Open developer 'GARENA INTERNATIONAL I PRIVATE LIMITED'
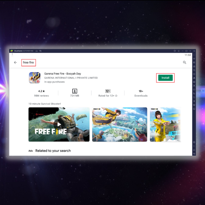This screenshot has width=205, height=205. pyautogui.click(x=71, y=78)
